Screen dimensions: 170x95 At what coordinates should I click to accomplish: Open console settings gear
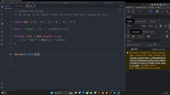point(167,36)
